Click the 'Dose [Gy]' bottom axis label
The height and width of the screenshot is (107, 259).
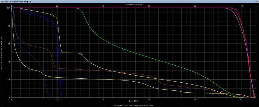point(133,101)
